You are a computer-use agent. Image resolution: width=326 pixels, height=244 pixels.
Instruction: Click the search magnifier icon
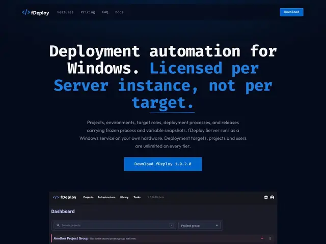[58, 225]
